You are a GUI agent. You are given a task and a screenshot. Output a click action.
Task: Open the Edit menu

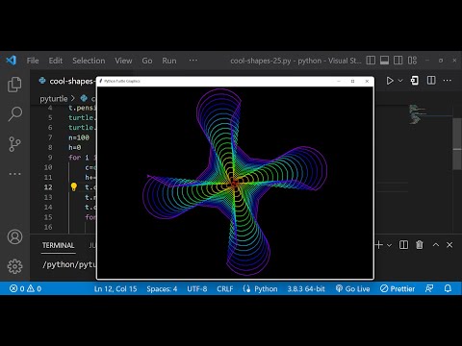[x=56, y=61]
